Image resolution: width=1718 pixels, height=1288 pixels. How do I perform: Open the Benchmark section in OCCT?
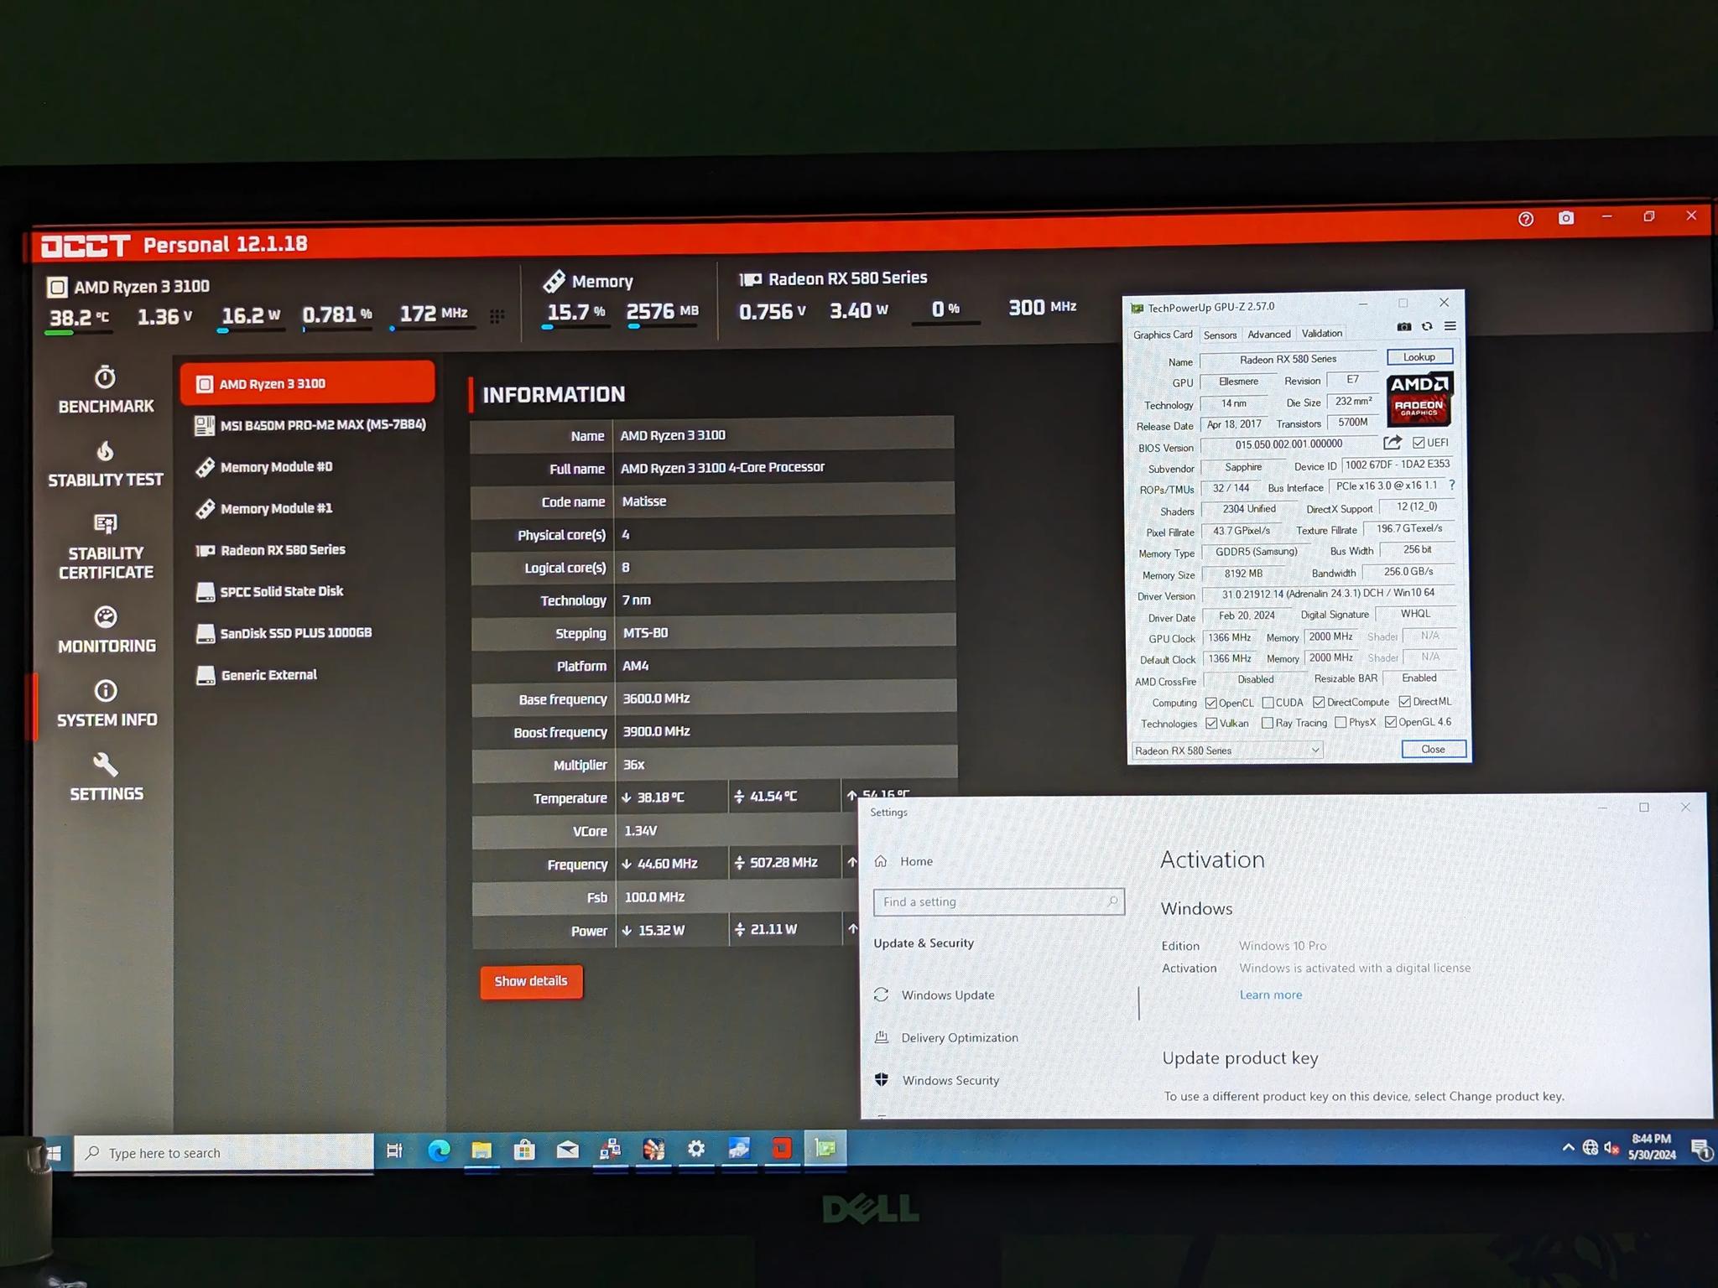(x=106, y=390)
